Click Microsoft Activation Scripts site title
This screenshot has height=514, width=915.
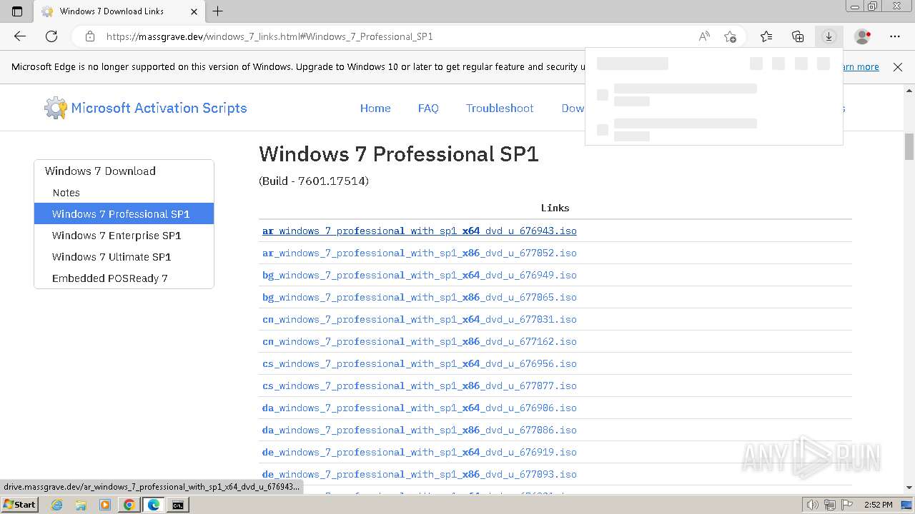click(159, 109)
